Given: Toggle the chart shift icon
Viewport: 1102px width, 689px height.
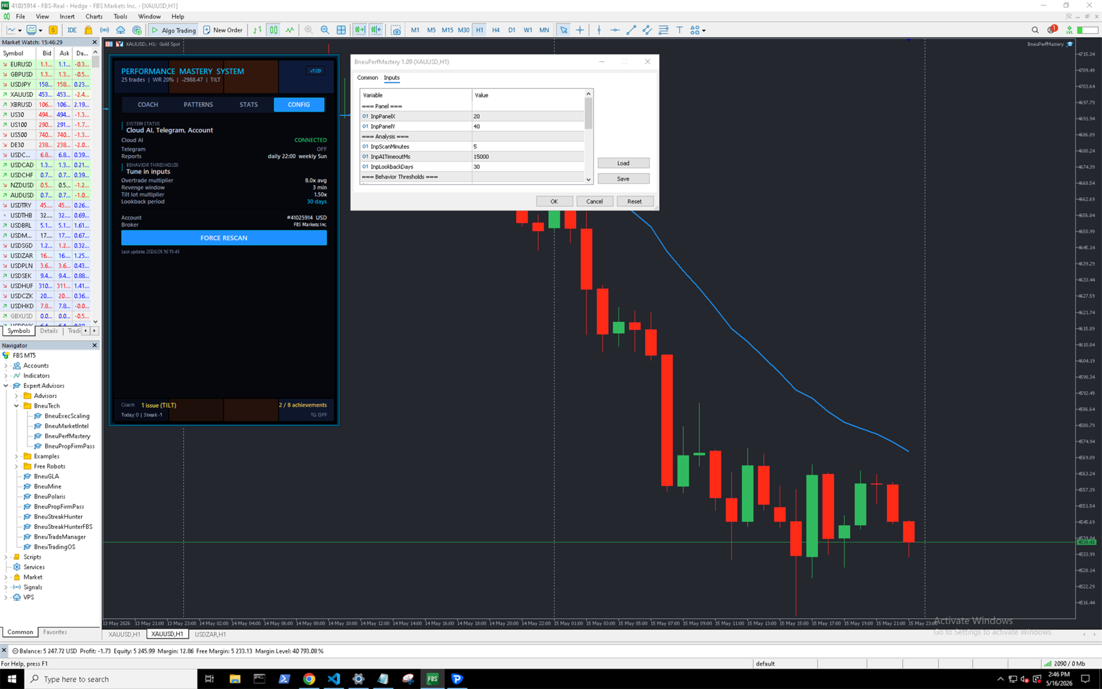Looking at the screenshot, I should tap(376, 30).
